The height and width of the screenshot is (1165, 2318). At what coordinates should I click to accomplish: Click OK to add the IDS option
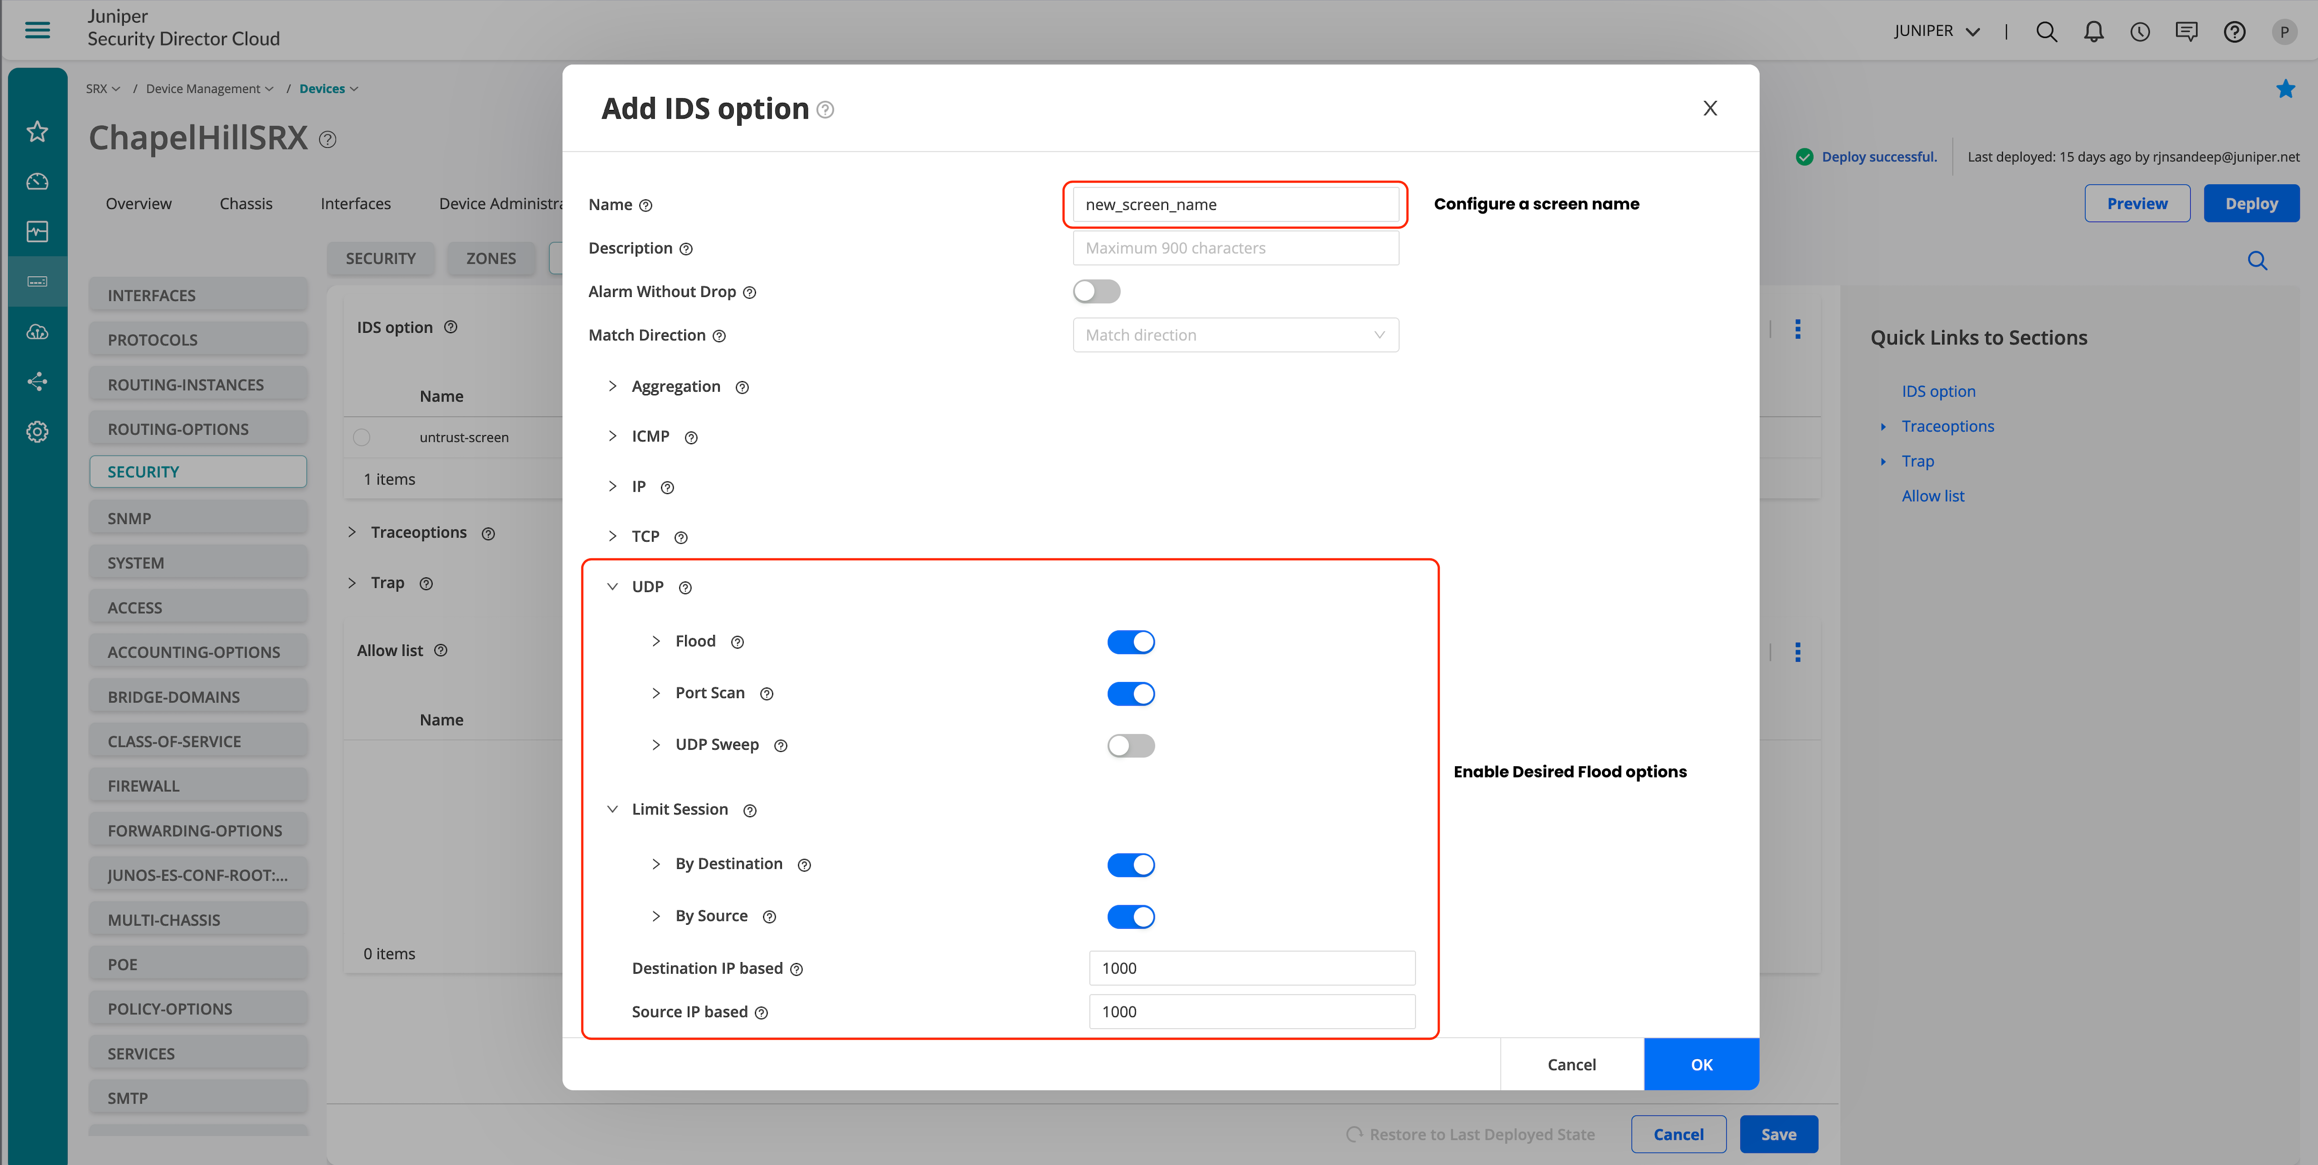coord(1701,1064)
